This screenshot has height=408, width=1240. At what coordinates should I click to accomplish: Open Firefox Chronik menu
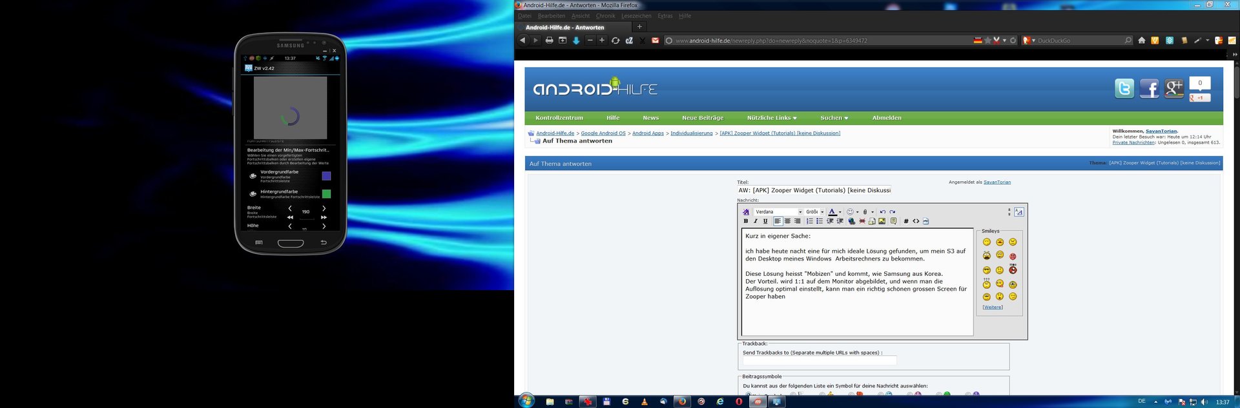coord(605,16)
